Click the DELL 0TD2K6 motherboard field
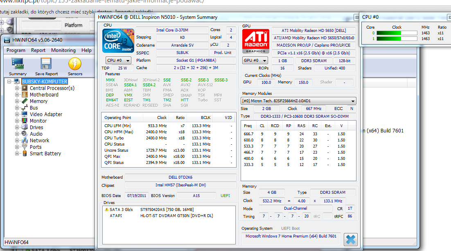451x251 pixels. pos(180,177)
